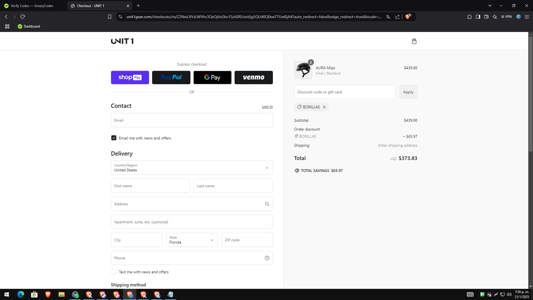Reload the checkout page
The width and height of the screenshot is (533, 300).
23,17
